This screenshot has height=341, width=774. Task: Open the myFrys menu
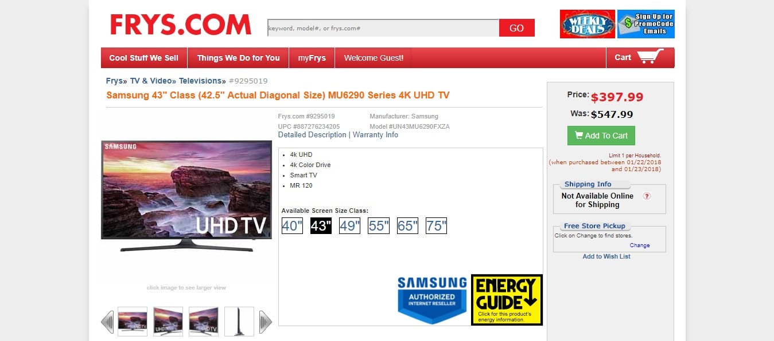[312, 58]
